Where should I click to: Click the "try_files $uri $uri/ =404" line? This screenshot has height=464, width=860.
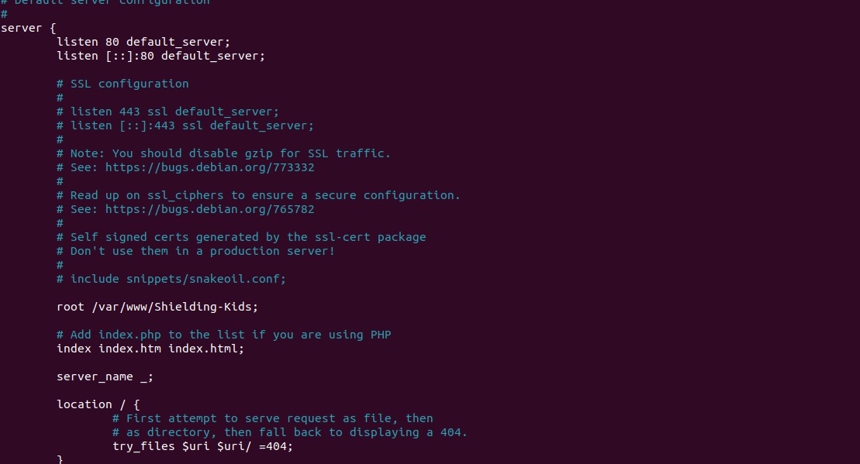click(202, 446)
